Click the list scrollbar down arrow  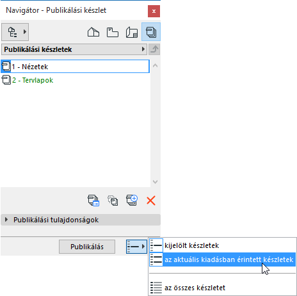coord(156,182)
